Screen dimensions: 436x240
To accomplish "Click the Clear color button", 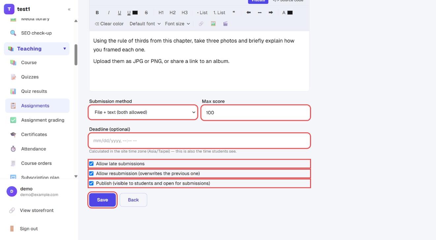I will tap(109, 24).
